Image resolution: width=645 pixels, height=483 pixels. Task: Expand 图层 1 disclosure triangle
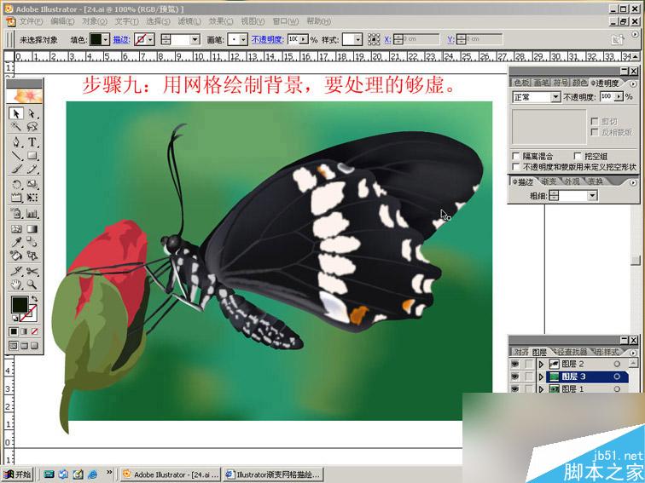(x=541, y=388)
